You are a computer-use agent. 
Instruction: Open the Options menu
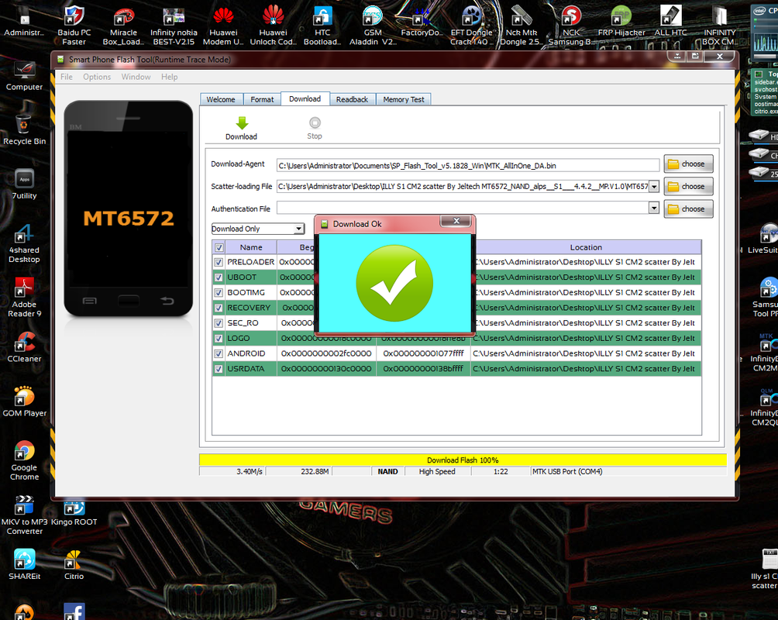coord(97,77)
